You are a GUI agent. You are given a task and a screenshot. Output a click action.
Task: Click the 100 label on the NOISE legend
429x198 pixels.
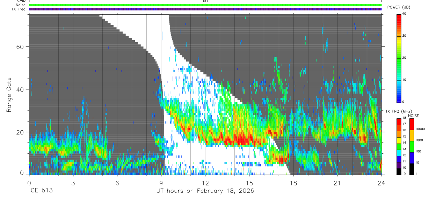click(x=418, y=151)
